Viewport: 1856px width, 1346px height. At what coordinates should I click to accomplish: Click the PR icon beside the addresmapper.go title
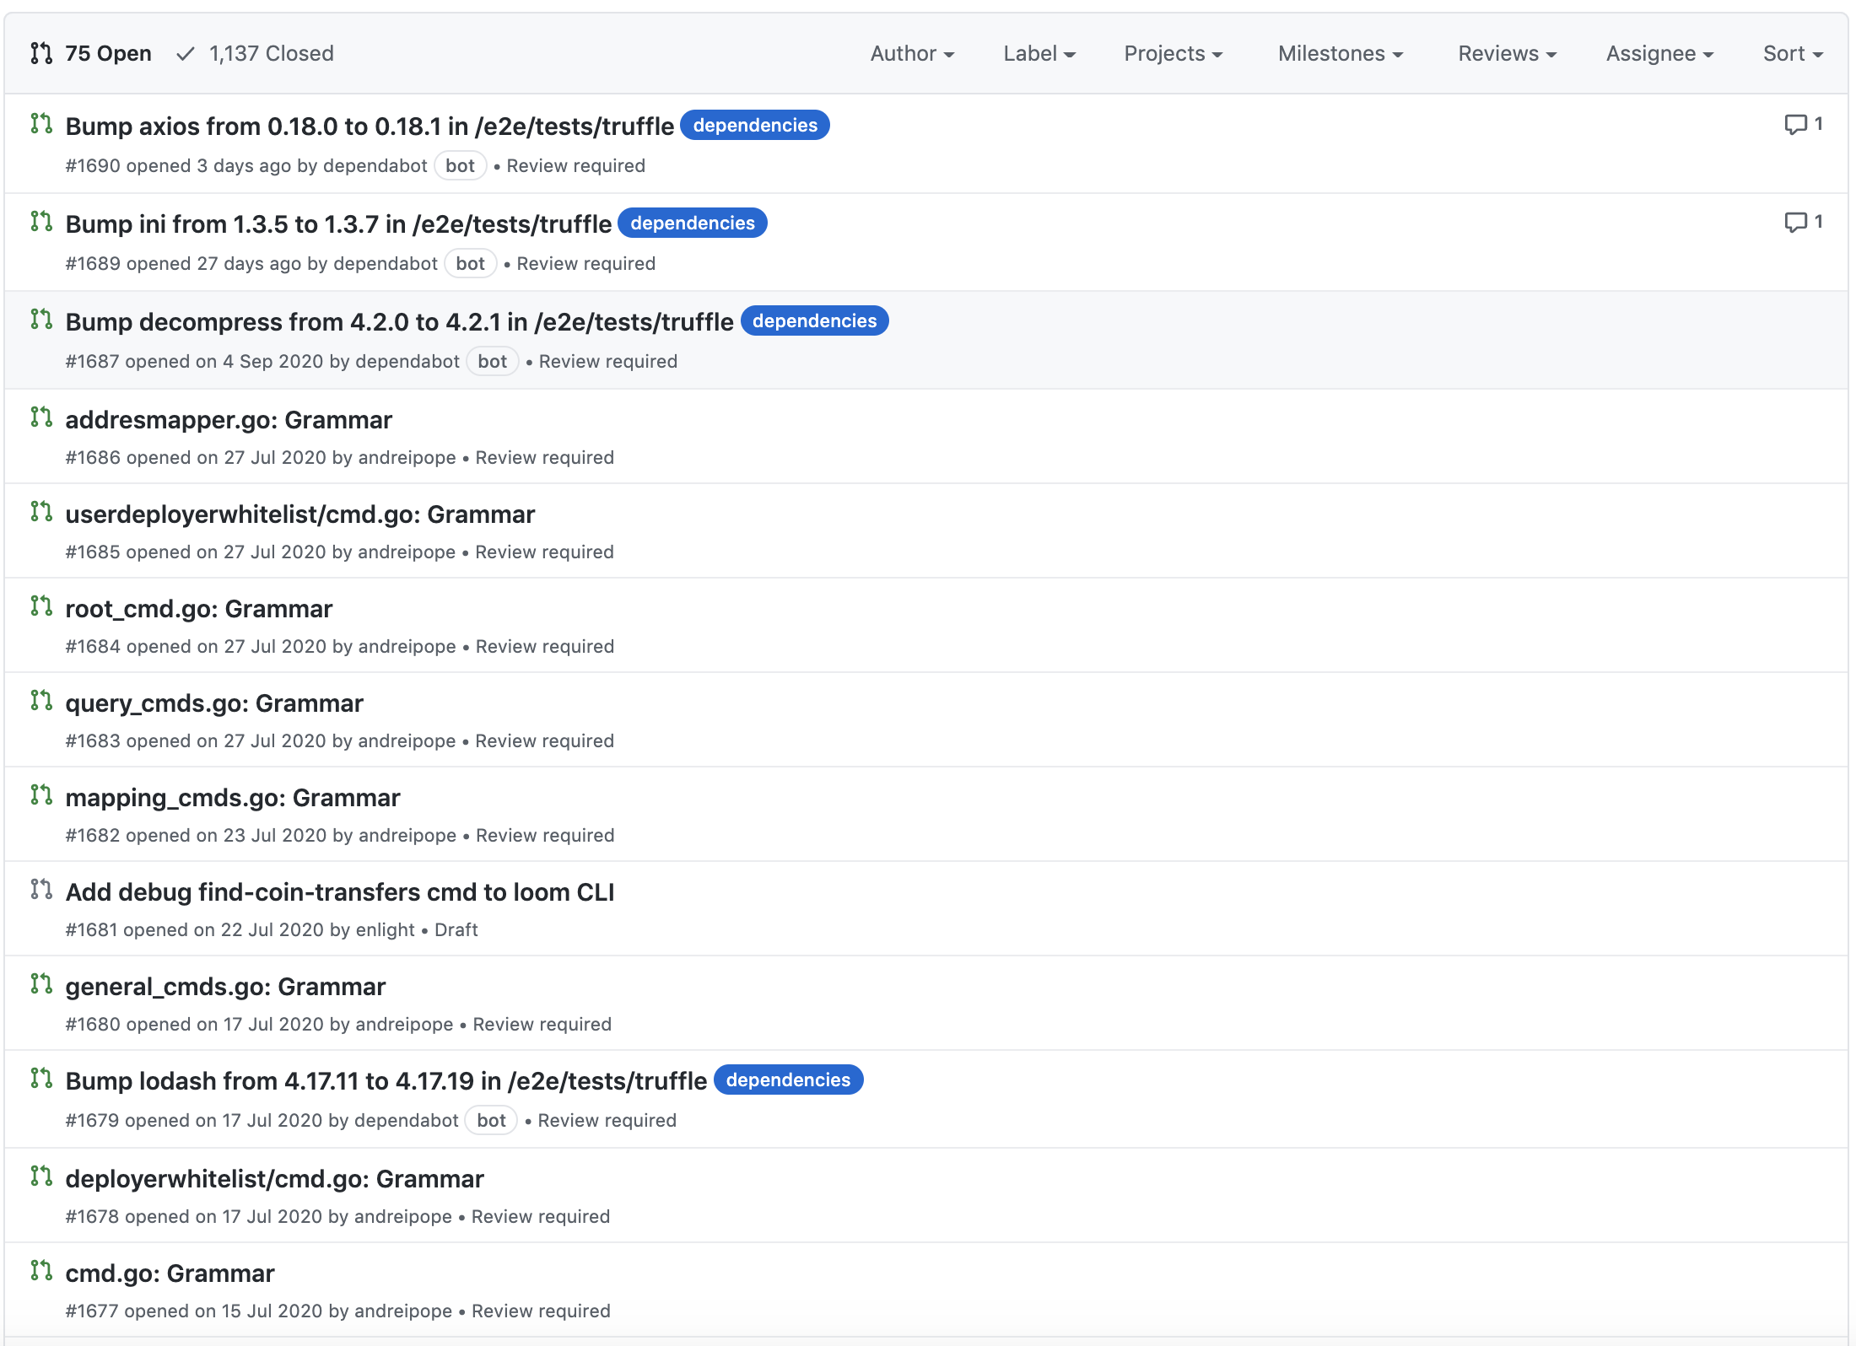[x=41, y=417]
